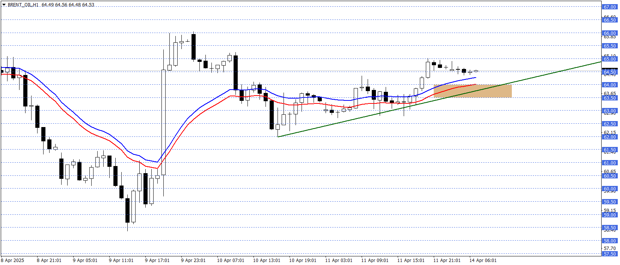Click the 11 Apr 09:01 time label
Screen dimensions: 620x265
[375, 261]
